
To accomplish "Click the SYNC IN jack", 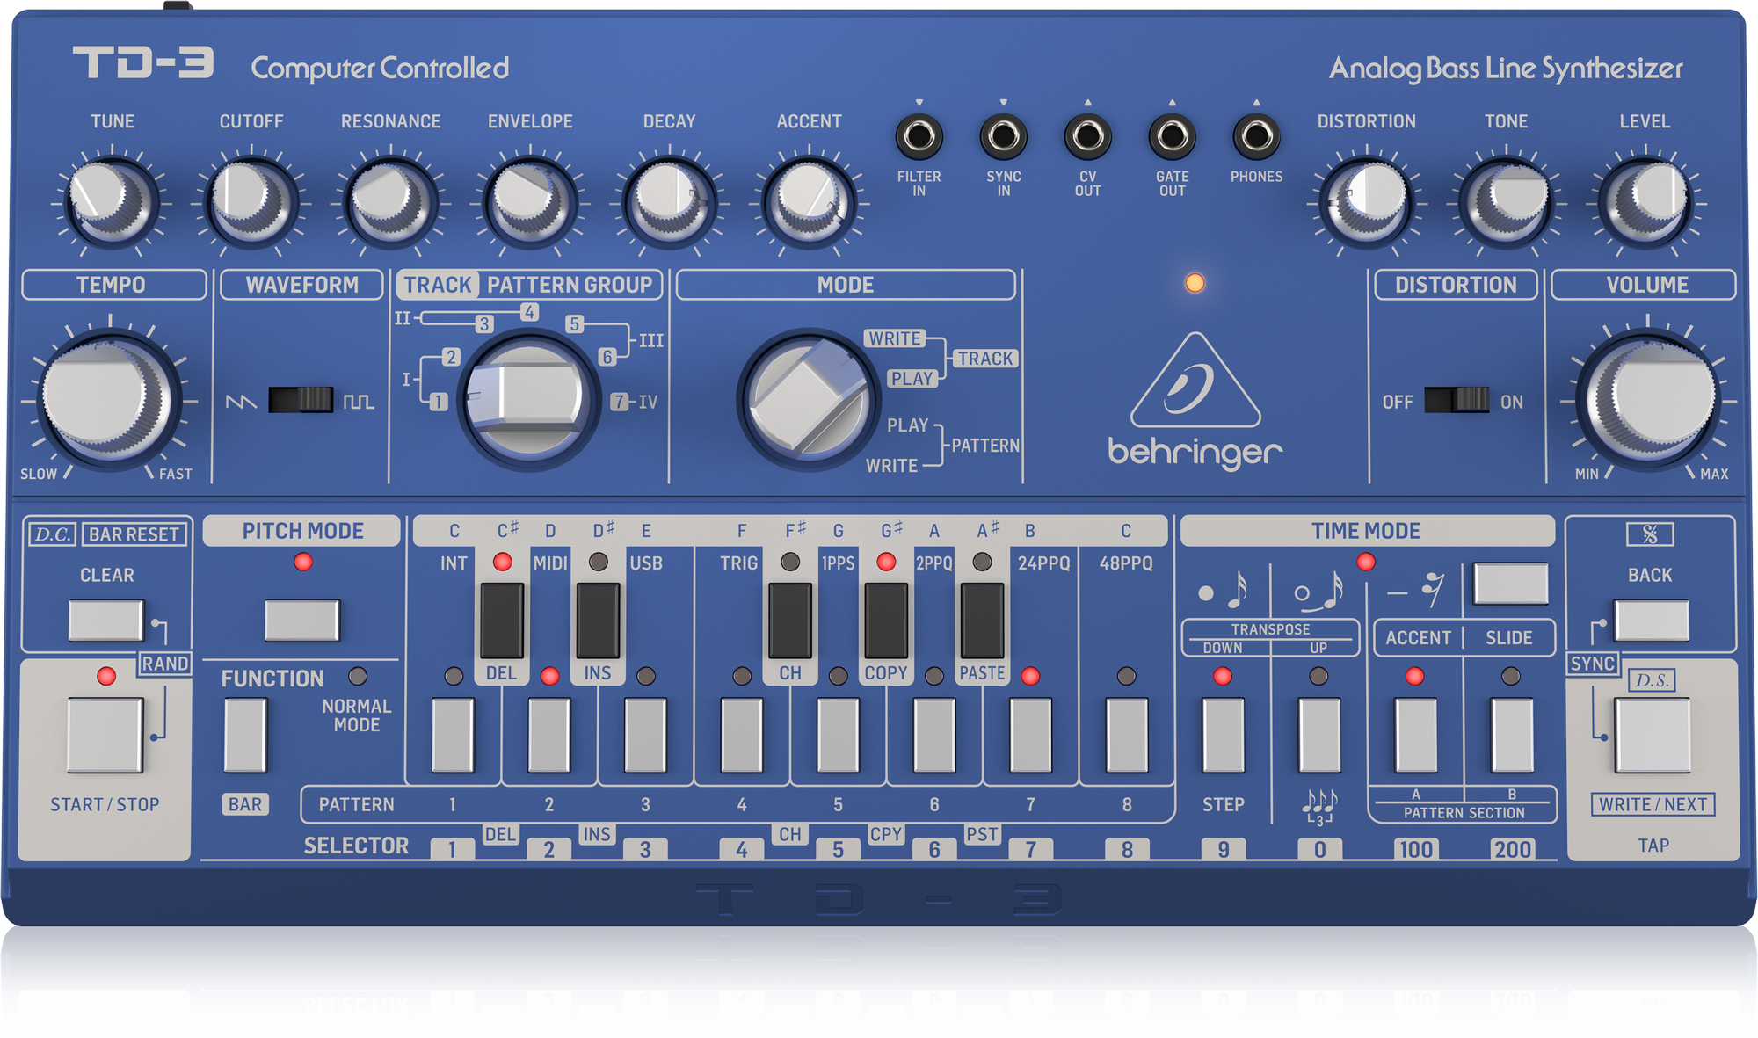I will 1003,136.
